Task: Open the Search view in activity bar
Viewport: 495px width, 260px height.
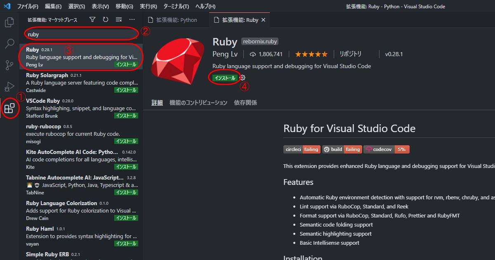Action: pos(9,44)
